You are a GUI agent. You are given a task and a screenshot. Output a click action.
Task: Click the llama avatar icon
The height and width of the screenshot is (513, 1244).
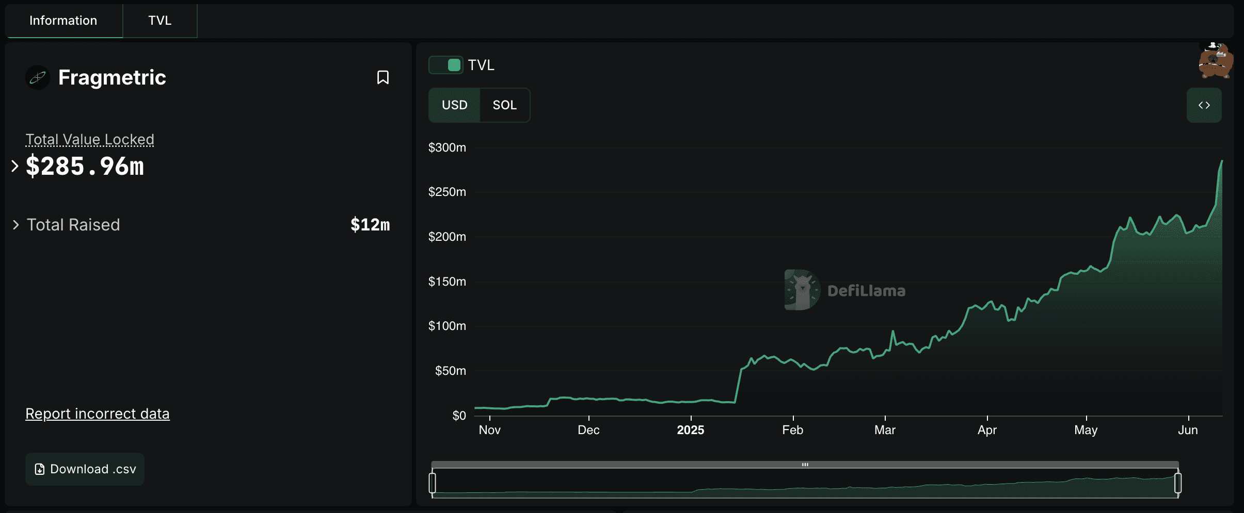click(1216, 60)
